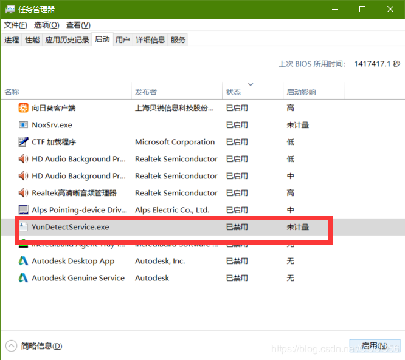This screenshot has height=360, width=405.
Task: Click the BIOS time value 1417417.1 秒
Action: tap(377, 64)
